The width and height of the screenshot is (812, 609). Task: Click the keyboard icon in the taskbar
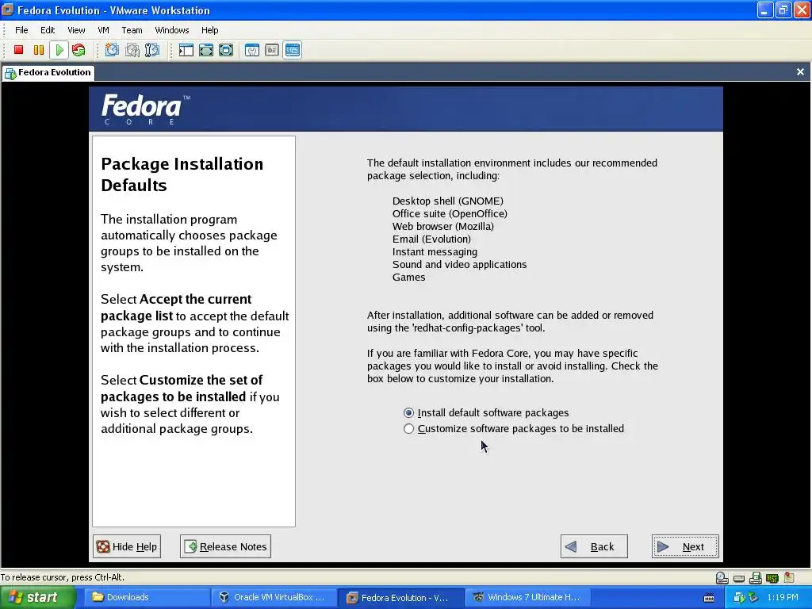coord(709,598)
